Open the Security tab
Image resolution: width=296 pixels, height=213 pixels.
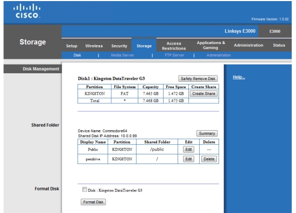tap(119, 46)
